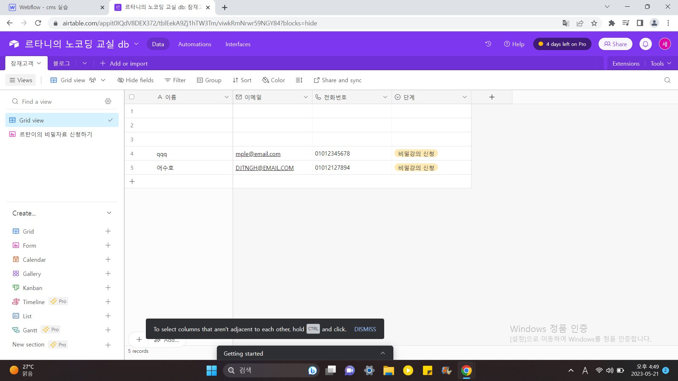Open the Color options
Viewport: 678px width, 381px height.
pyautogui.click(x=274, y=80)
